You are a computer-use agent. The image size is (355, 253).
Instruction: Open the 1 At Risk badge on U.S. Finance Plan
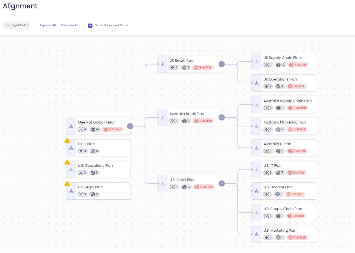[x=295, y=194]
